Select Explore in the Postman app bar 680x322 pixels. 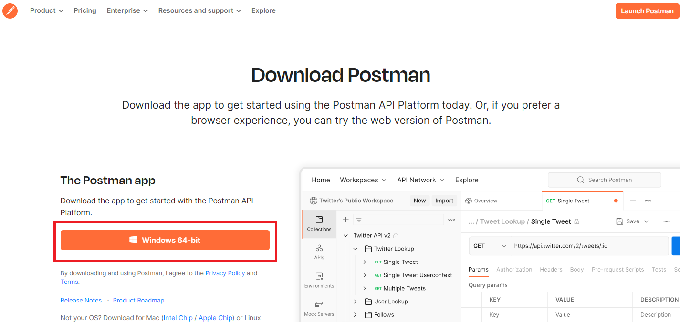(x=467, y=180)
